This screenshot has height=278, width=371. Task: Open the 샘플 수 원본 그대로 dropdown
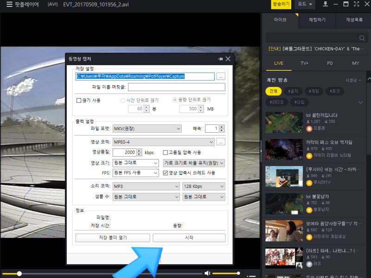click(x=146, y=197)
